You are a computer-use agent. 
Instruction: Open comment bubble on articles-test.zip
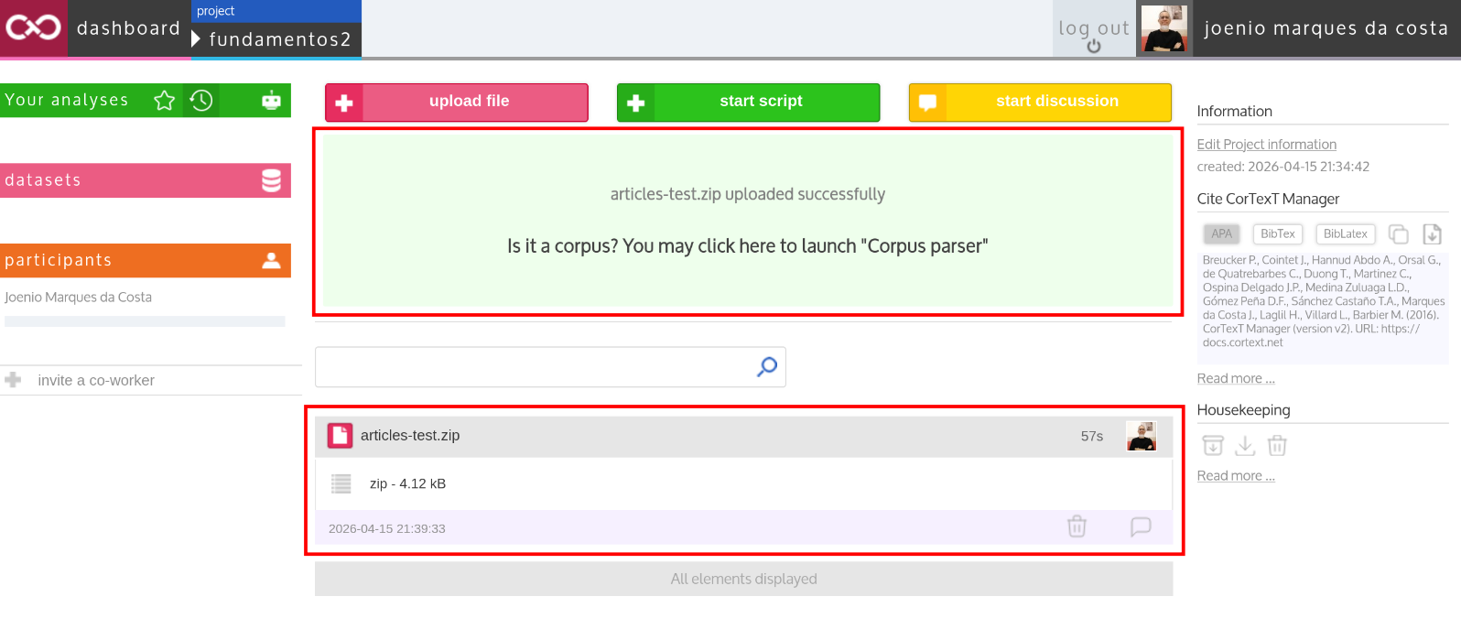(x=1141, y=526)
